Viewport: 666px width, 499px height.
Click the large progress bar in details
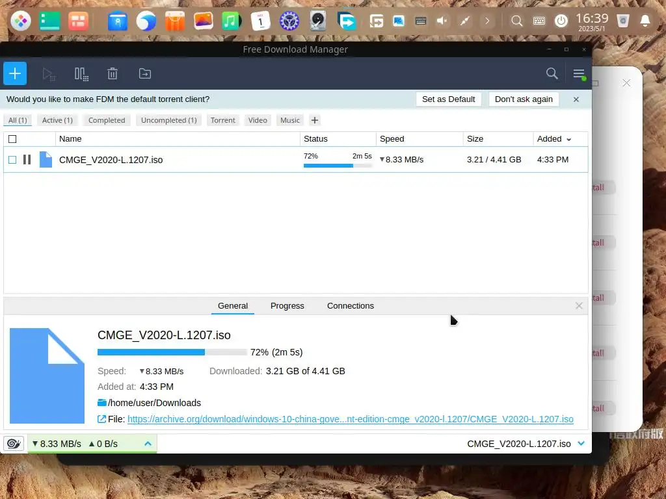point(172,352)
